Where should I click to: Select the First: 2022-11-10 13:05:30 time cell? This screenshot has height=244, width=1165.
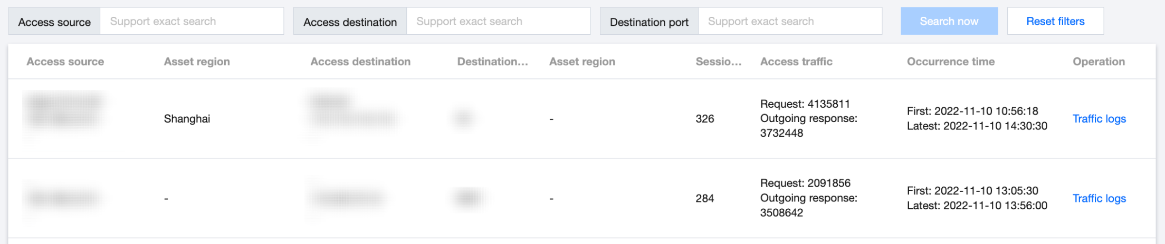[x=972, y=191]
